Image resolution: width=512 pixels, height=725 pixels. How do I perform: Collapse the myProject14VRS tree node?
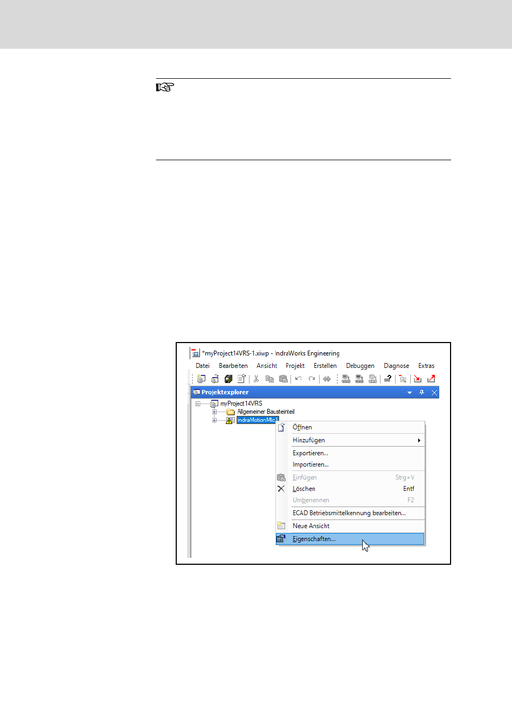point(198,403)
